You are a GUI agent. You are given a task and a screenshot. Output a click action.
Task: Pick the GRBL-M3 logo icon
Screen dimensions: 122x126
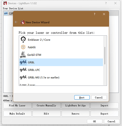tap(23, 77)
